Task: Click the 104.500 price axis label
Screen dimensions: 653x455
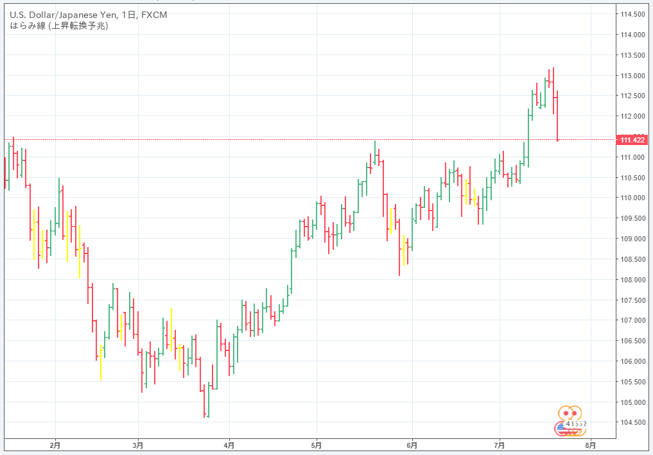Action: pos(632,422)
